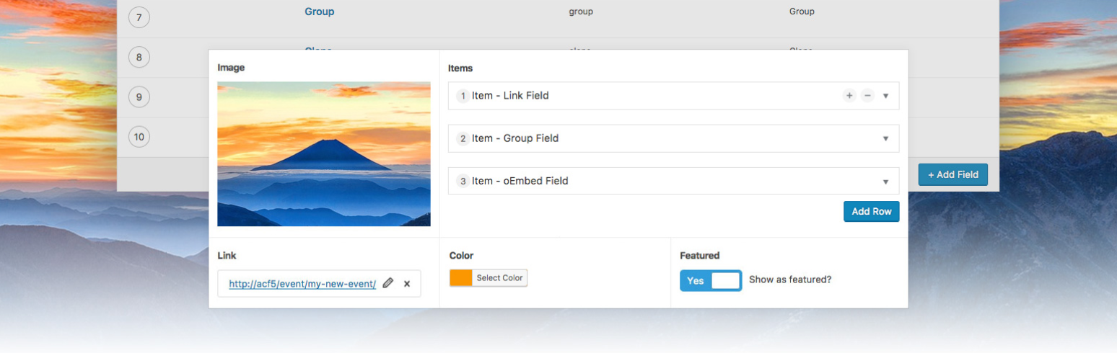Click the number 3 badge of oEmbed Field item
The image size is (1117, 353).
[463, 181]
